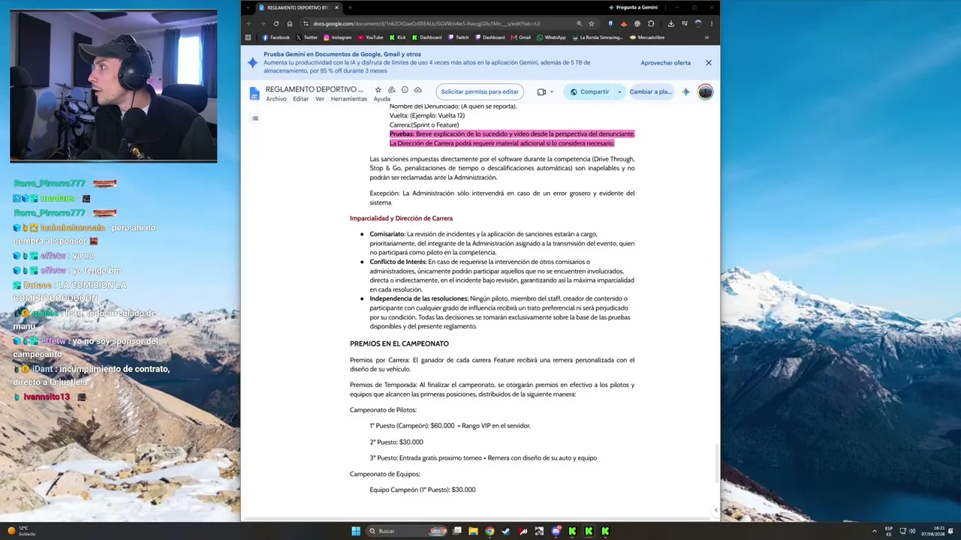Open the WhatsApp bookmark
This screenshot has height=540, width=961.
551,37
